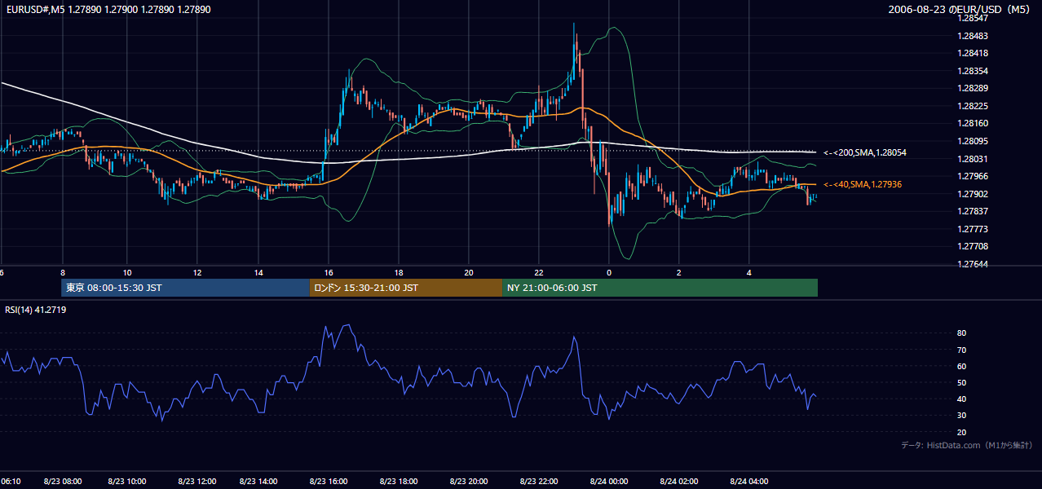
Task: Click price level 1.28547 on axis
Action: 972,18
